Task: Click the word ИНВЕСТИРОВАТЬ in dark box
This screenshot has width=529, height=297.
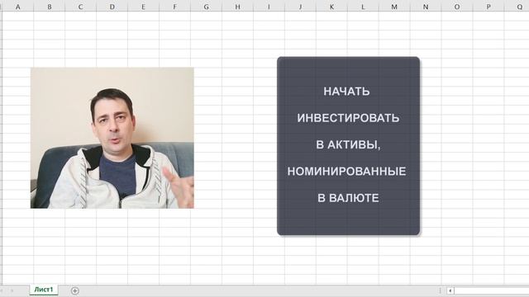Action: pyautogui.click(x=348, y=118)
